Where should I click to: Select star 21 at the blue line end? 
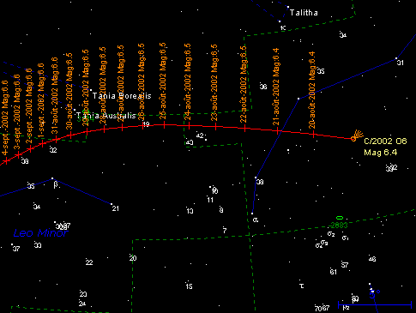[x=112, y=204]
